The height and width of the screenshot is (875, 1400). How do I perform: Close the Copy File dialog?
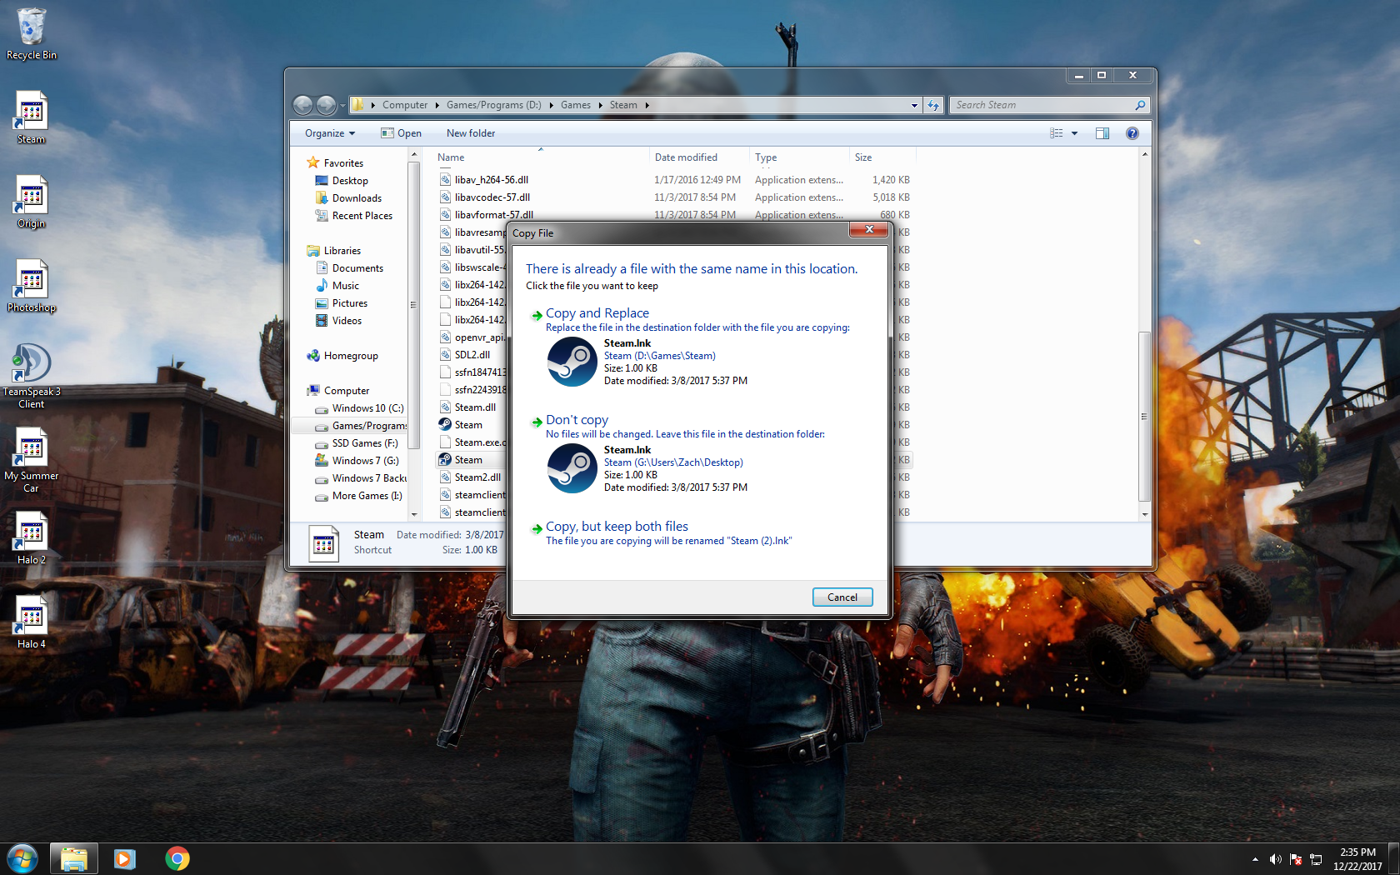point(867,230)
